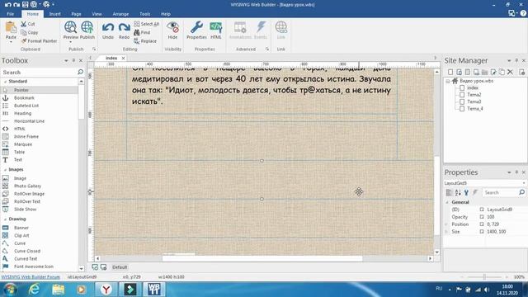This screenshot has width=528, height=297.
Task: Choose the Bookmark anchor tool
Action: (24, 97)
